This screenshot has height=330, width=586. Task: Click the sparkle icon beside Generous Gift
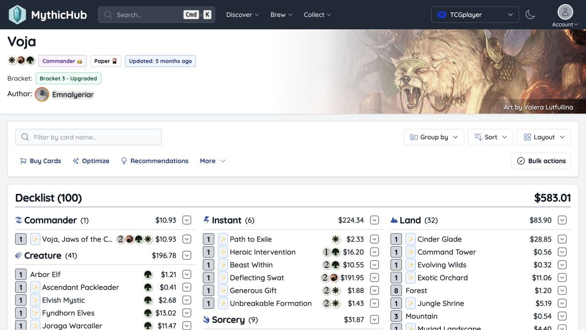(x=223, y=291)
